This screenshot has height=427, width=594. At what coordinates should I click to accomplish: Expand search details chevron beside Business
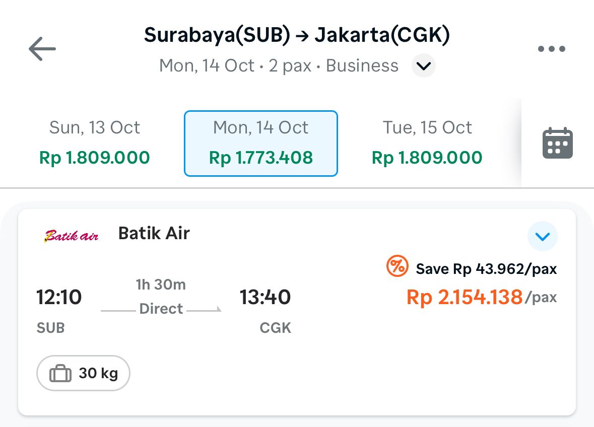(x=424, y=66)
